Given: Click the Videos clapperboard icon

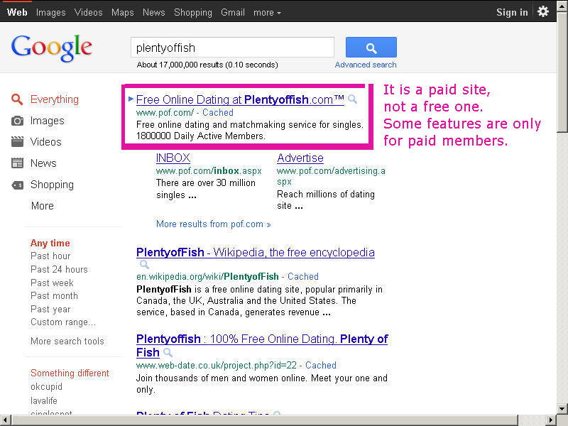Looking at the screenshot, I should click(17, 141).
